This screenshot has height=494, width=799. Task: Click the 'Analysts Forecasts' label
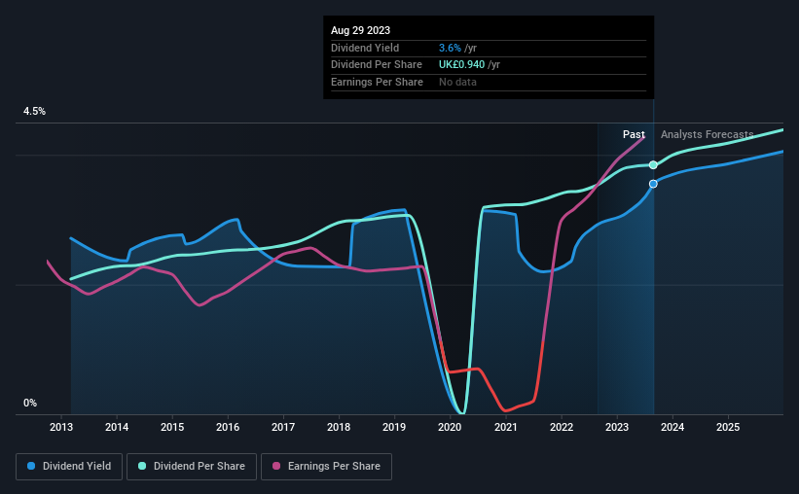pyautogui.click(x=707, y=134)
